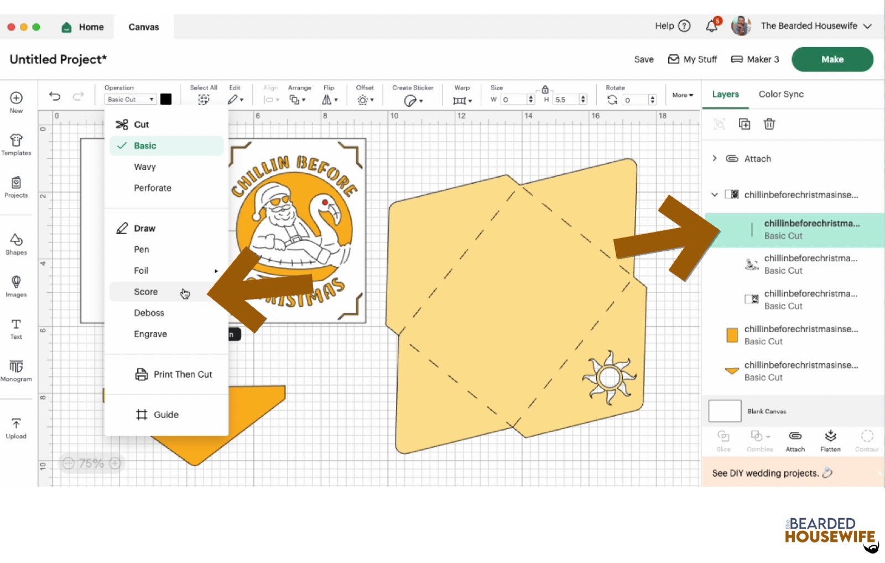This screenshot has height=563, width=885.
Task: Collapse the chillinbeforechristmasinse group
Action: pos(715,194)
